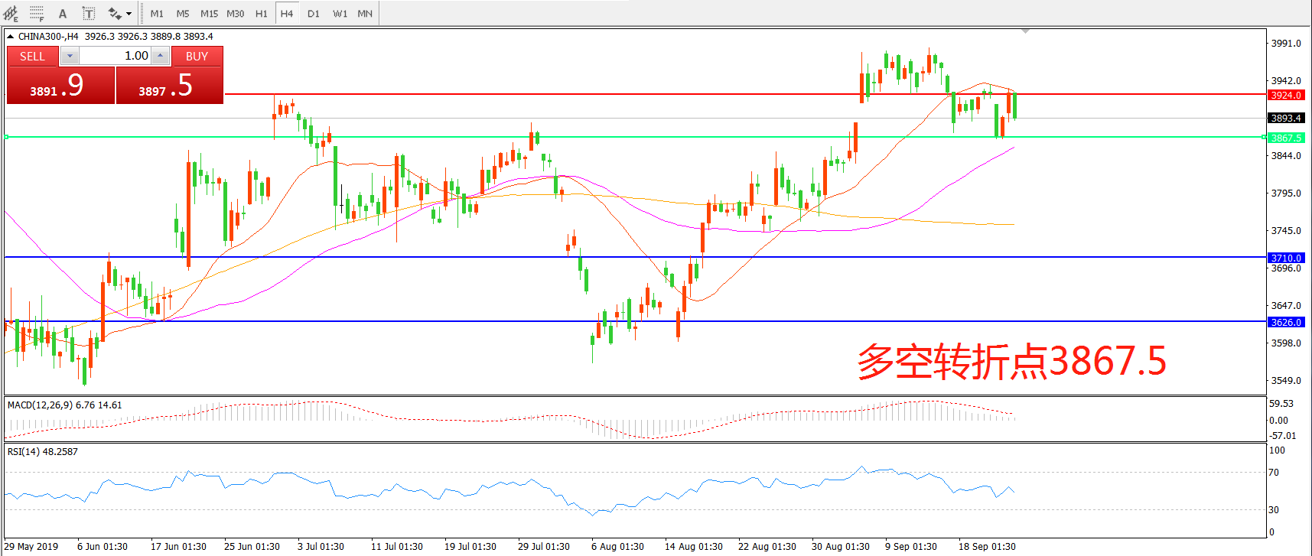Switch chart to M15 timeframe
Screen dimensions: 1312x556
point(209,14)
